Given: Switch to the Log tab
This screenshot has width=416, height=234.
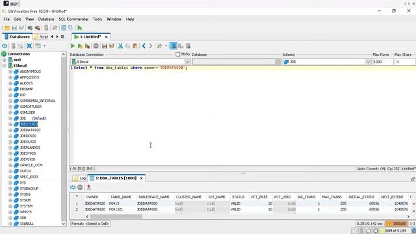Looking at the screenshot, I should pyautogui.click(x=80, y=178).
